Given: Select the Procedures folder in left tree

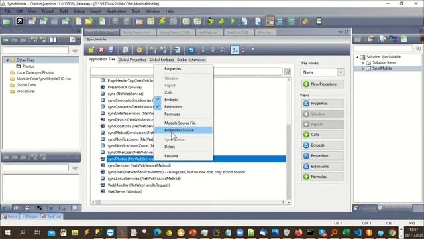Looking at the screenshot, I should [x=25, y=92].
